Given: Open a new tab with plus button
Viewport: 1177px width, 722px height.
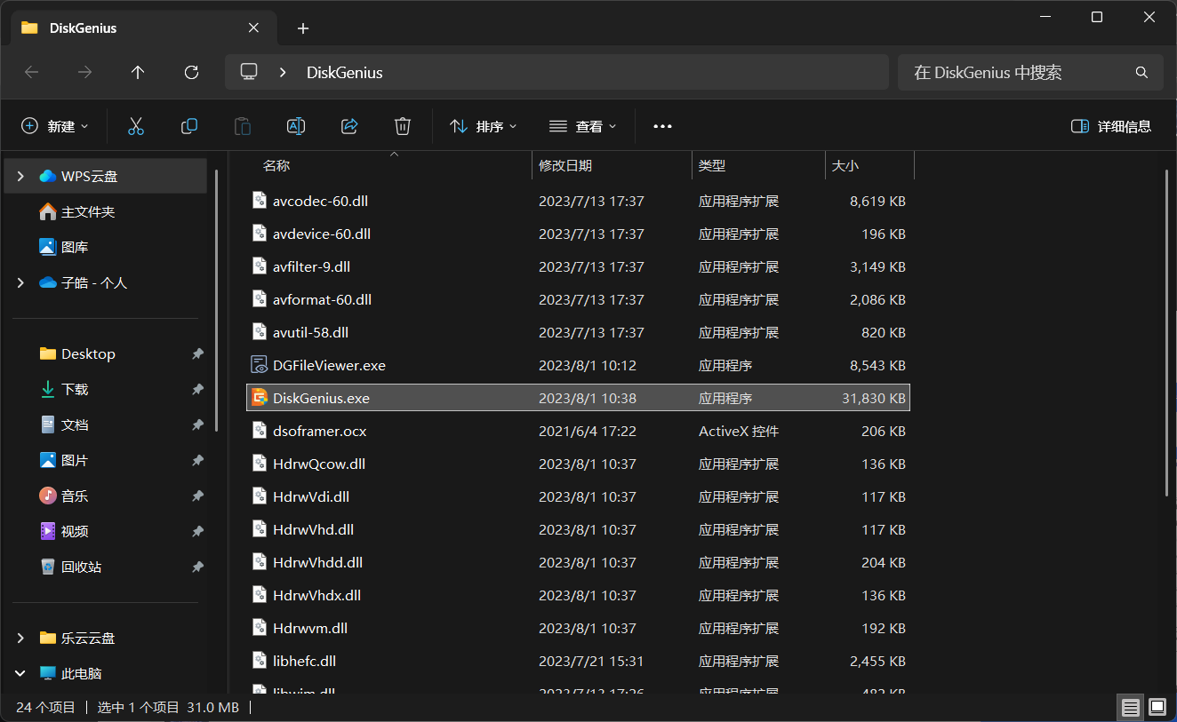Looking at the screenshot, I should pos(303,28).
